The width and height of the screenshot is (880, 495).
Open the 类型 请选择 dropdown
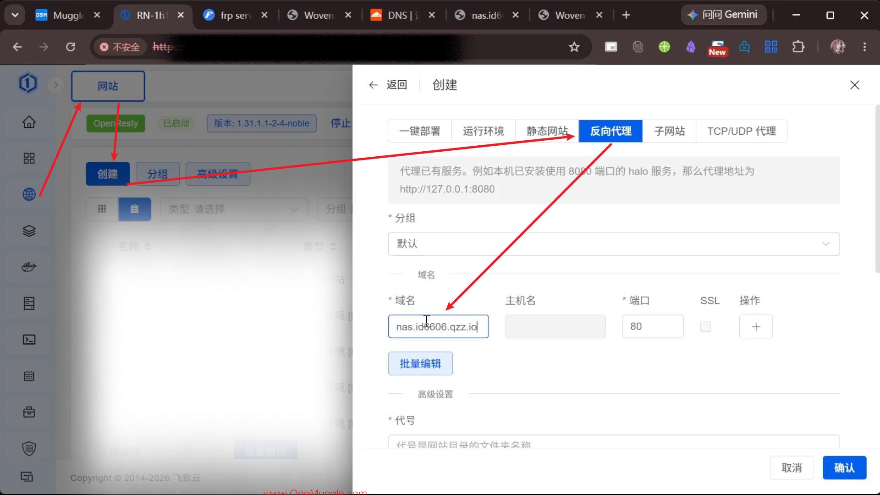click(234, 209)
